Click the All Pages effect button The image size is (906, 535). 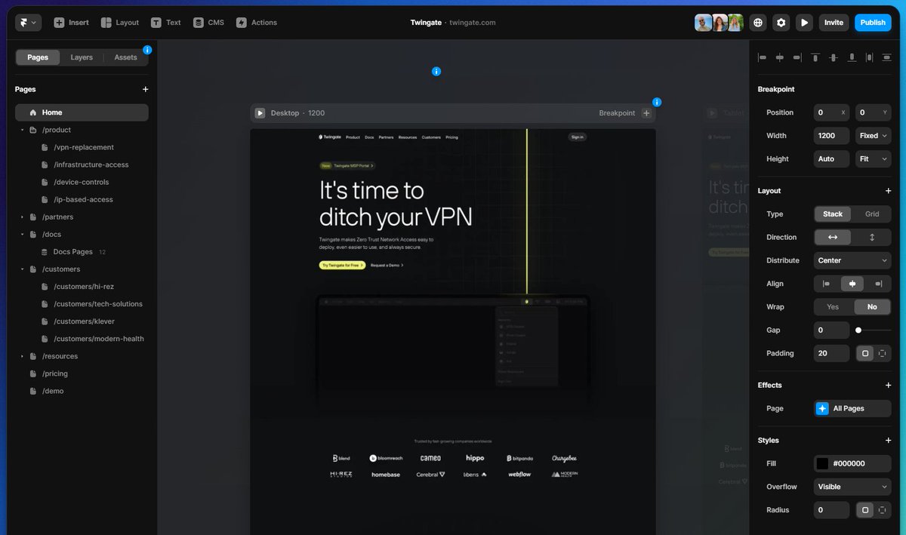coord(852,408)
